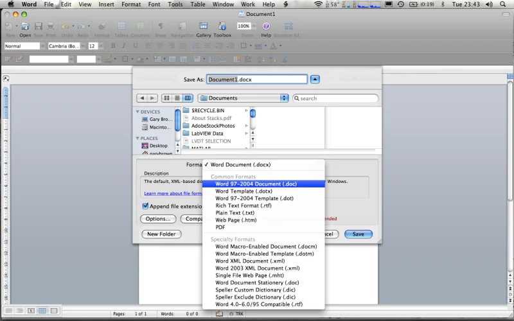
Task: Toggle Italic formatting button
Action: (x=124, y=46)
